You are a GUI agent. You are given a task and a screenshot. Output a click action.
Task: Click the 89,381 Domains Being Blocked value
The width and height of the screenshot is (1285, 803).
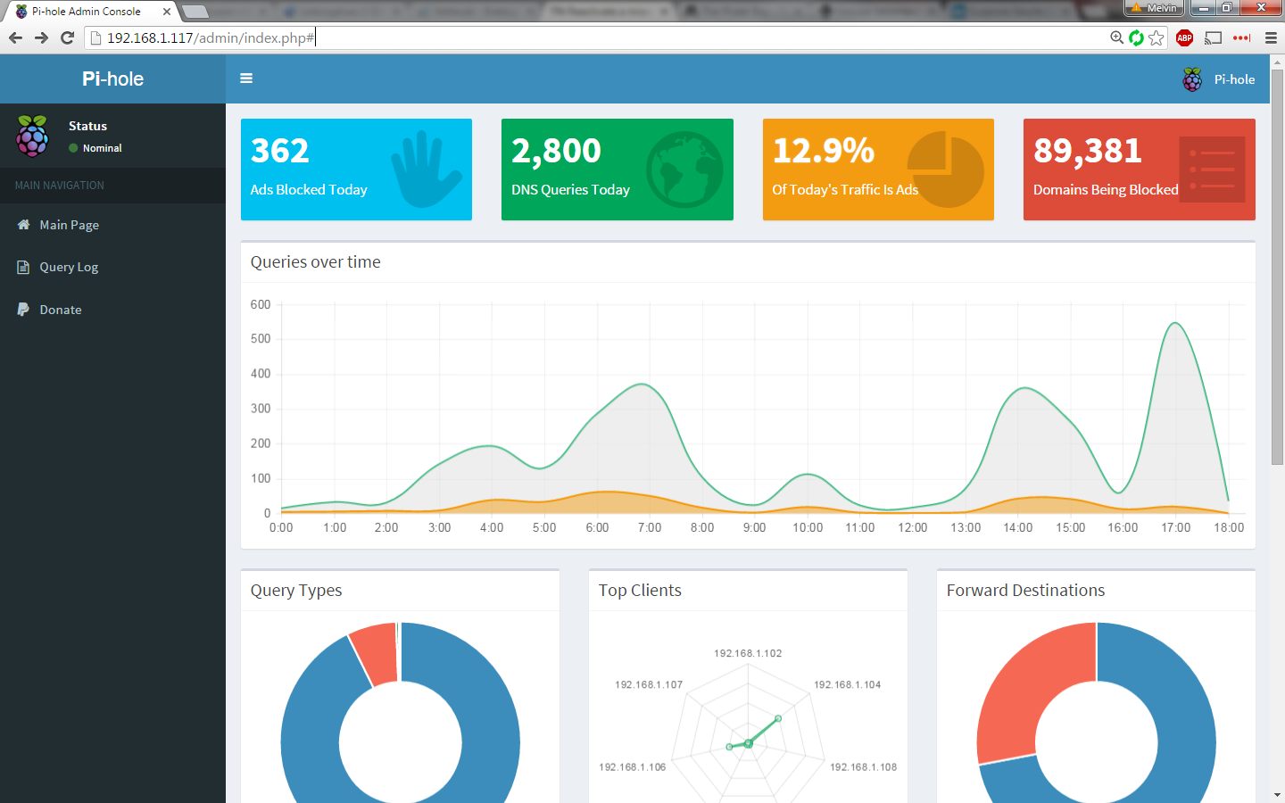pos(1088,151)
